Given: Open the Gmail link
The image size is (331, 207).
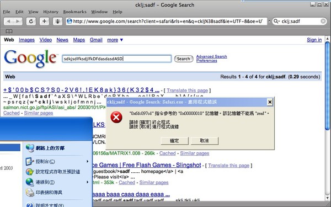Looking at the screenshot, I should [x=96, y=40].
